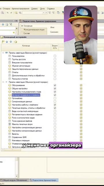Switch to Общий модуль Обновление window tab
The height and width of the screenshot is (186, 104).
[14, 180]
